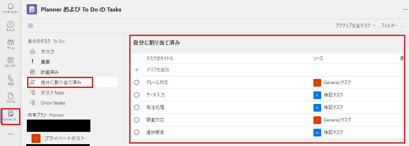Open the Calls phone icon
The height and width of the screenshot is (146, 409).
(x=10, y=78)
